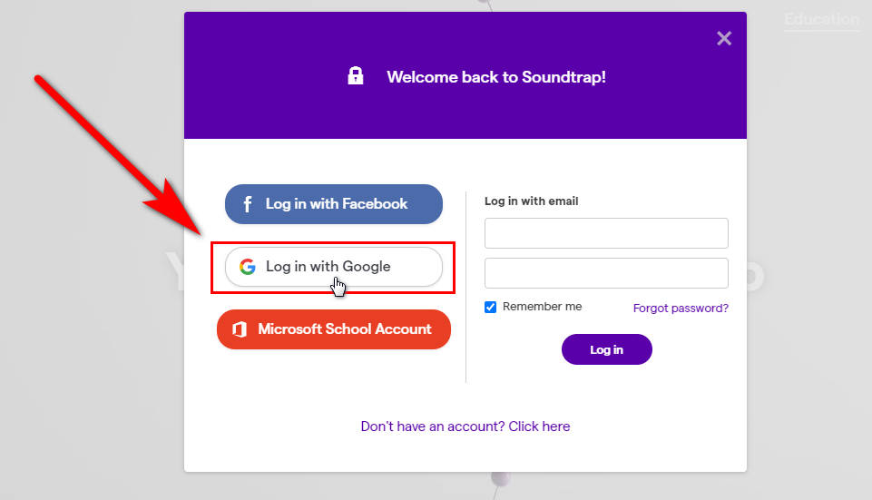Click the Microsoft Office logo icon
This screenshot has width=872, height=500.
pos(240,329)
